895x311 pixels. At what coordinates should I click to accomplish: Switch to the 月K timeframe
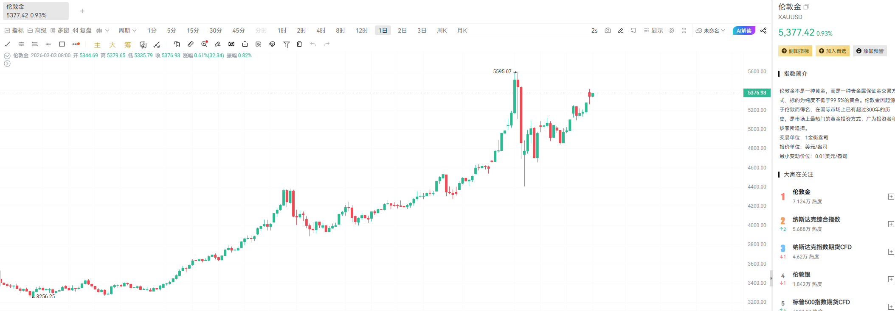pyautogui.click(x=462, y=31)
